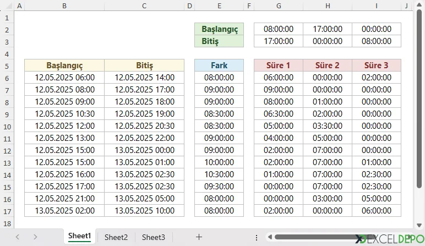Select column H header
The width and height of the screenshot is (425, 246).
point(328,6)
